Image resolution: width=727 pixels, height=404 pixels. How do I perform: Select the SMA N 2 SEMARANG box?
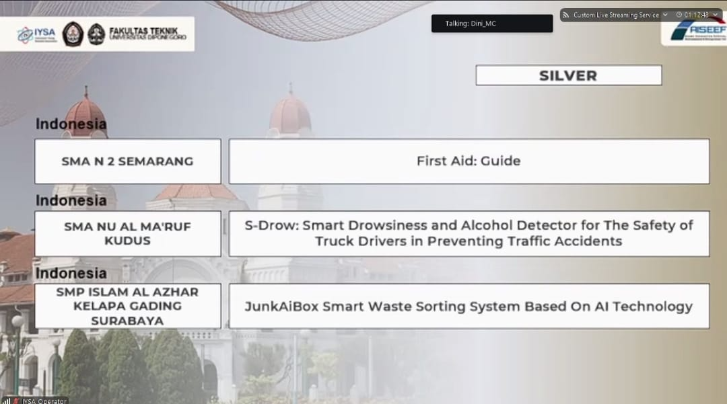click(127, 161)
